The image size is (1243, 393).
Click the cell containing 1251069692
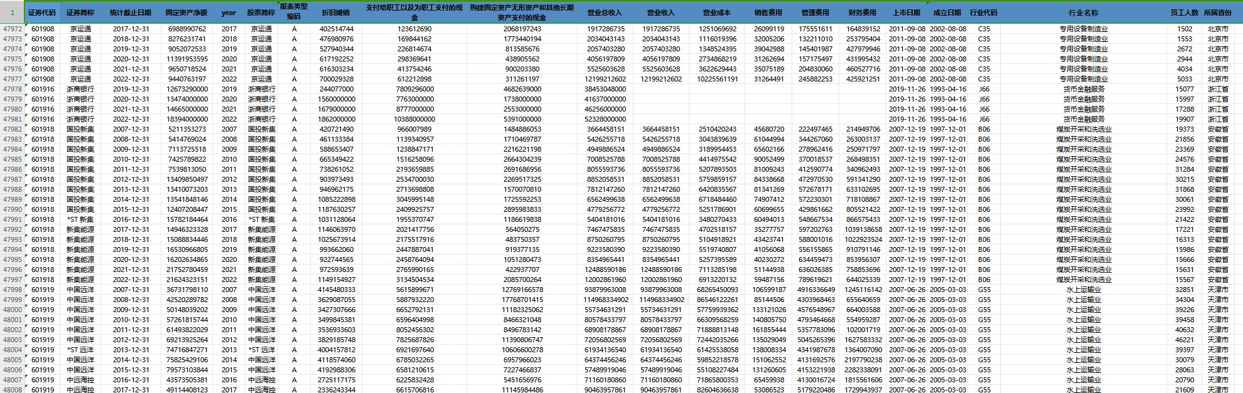click(718, 29)
